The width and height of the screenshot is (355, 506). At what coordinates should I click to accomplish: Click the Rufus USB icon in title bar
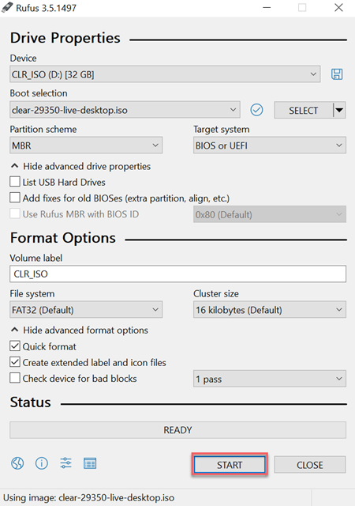[x=7, y=7]
